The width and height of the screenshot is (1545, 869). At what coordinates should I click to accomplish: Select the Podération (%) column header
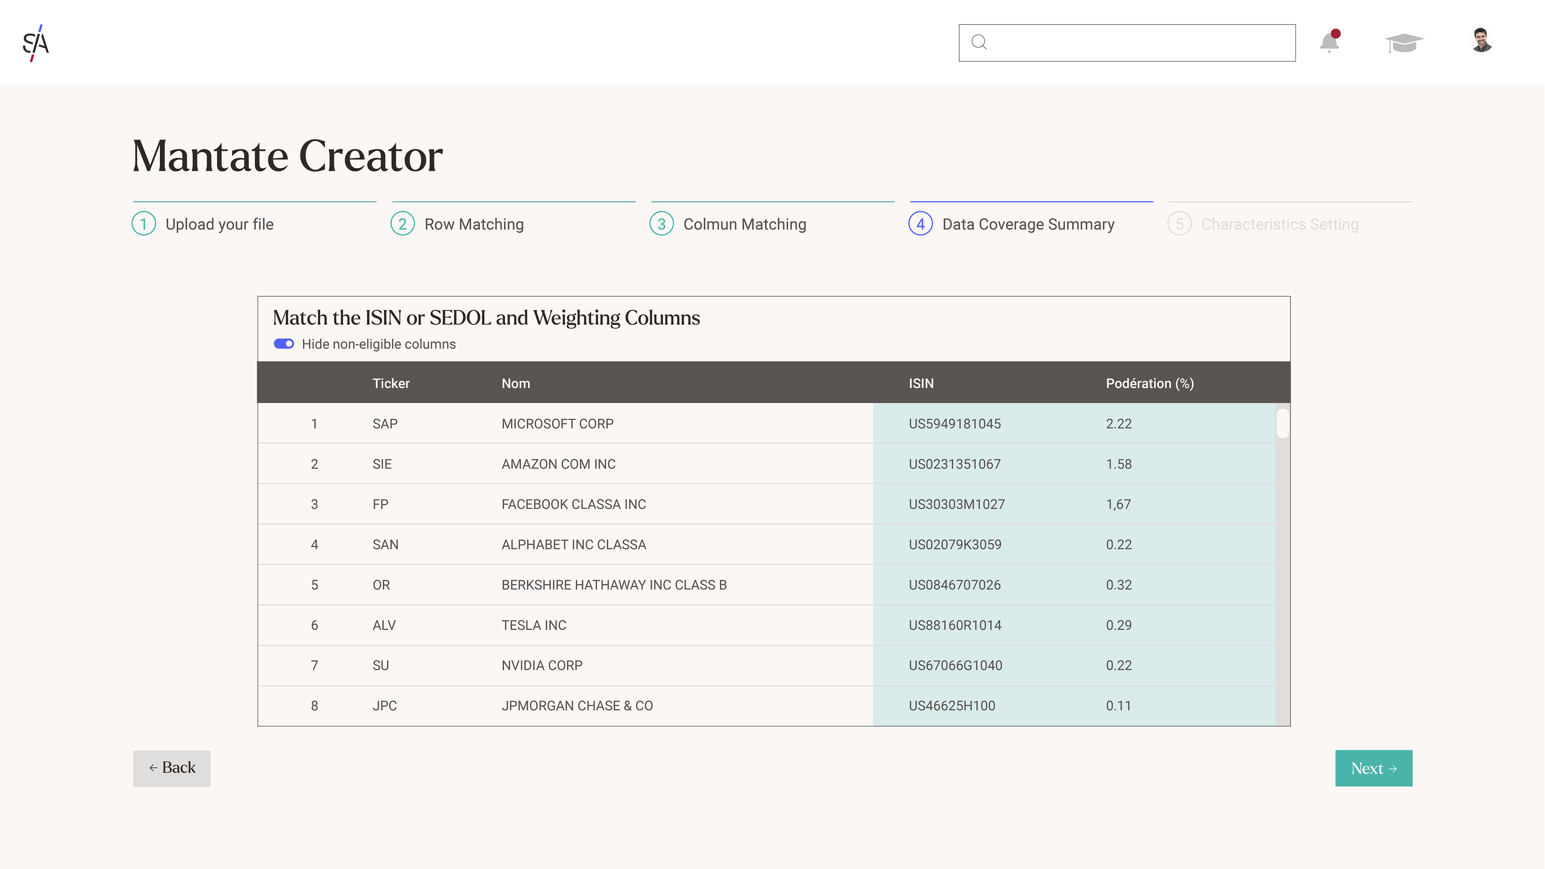point(1150,383)
